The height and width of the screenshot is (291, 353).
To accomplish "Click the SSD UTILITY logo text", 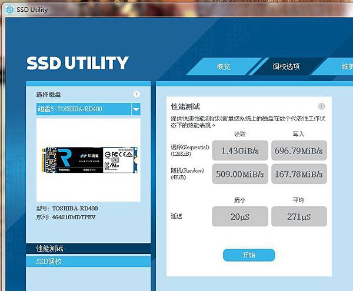I will (78, 63).
